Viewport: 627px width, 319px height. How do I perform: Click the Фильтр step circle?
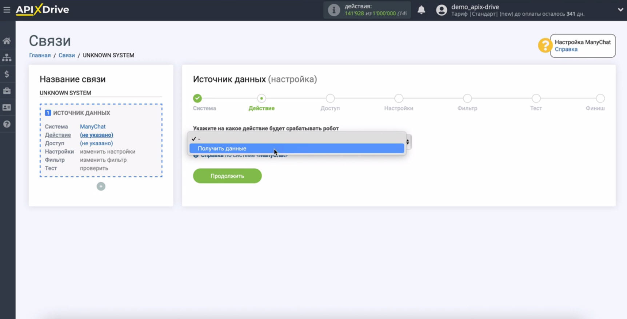(x=467, y=98)
